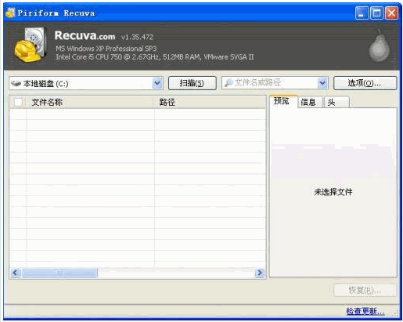Switch to the 预览 tab
The image size is (403, 322).
pos(283,101)
